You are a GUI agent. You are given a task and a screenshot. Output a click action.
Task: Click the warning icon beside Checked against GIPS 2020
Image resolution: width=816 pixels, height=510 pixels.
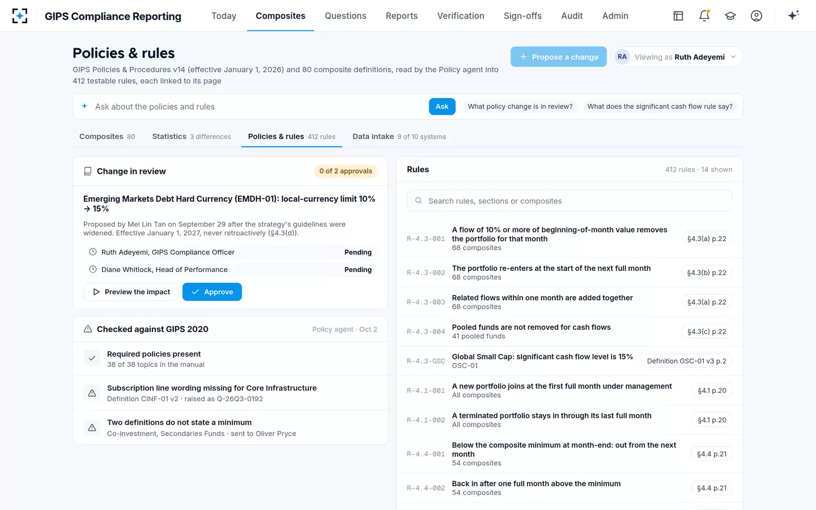pyautogui.click(x=88, y=329)
